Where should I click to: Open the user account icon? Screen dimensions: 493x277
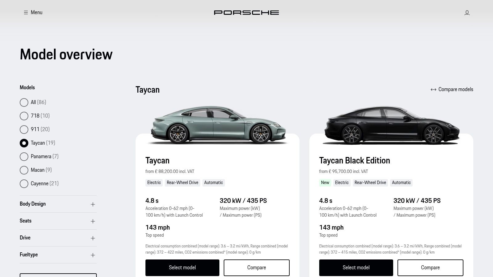coord(467,13)
